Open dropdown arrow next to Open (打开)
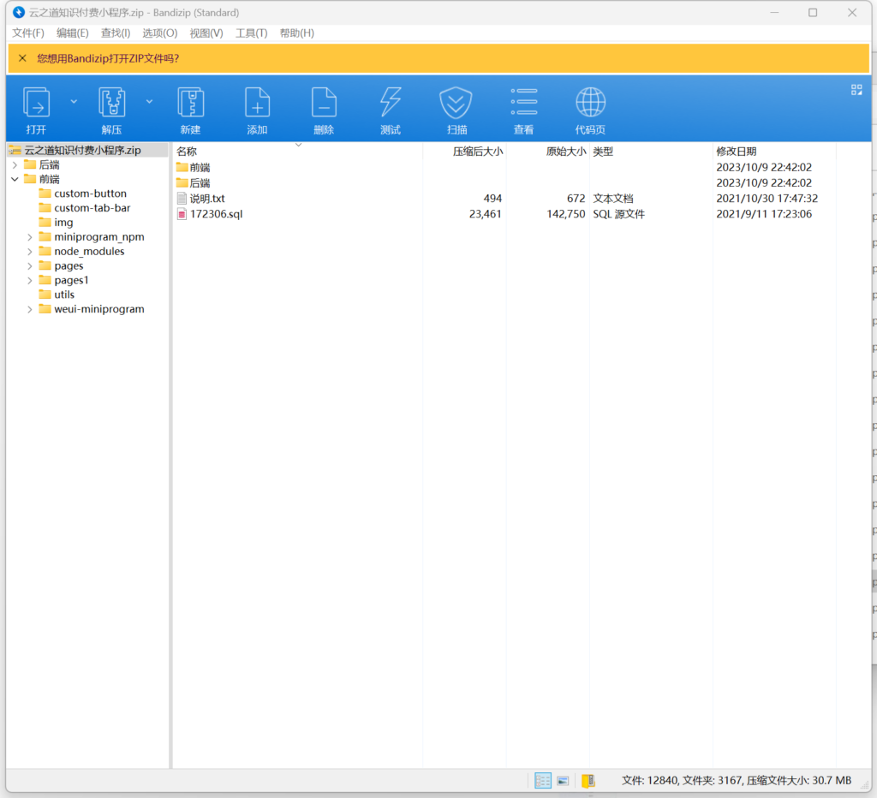 pyautogui.click(x=73, y=101)
